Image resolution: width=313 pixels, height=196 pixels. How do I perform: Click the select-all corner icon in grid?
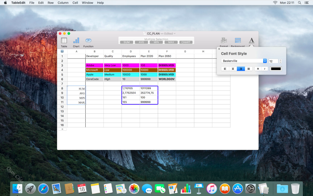62,51
